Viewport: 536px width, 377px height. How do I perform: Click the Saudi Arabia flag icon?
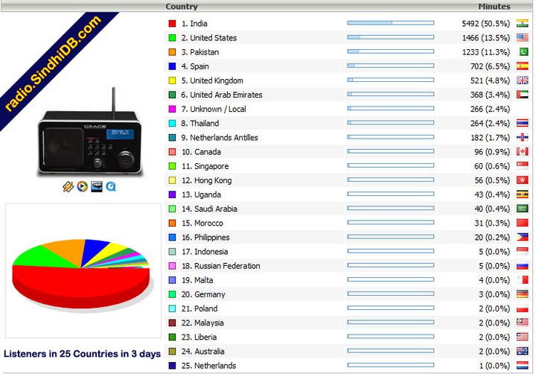pyautogui.click(x=523, y=209)
